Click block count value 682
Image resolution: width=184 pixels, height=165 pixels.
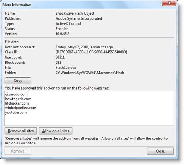tap(58, 62)
